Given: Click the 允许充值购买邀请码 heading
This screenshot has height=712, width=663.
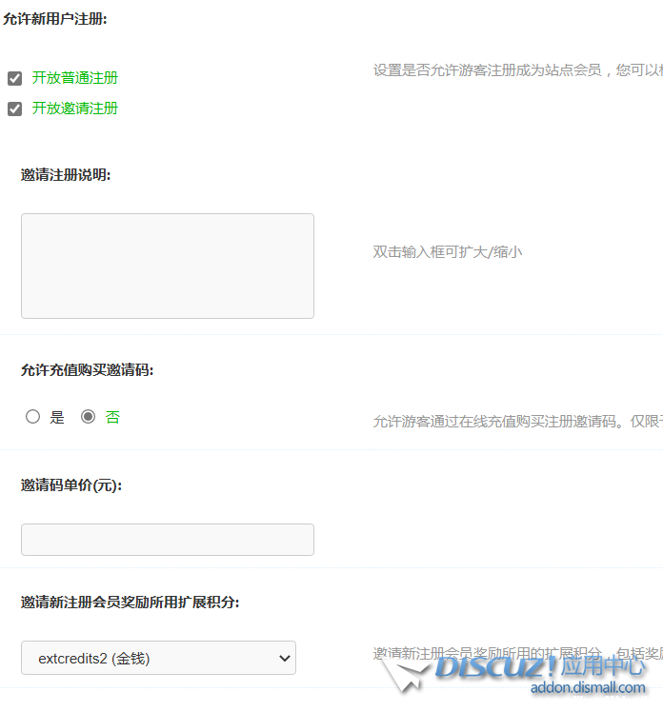Looking at the screenshot, I should click(87, 370).
